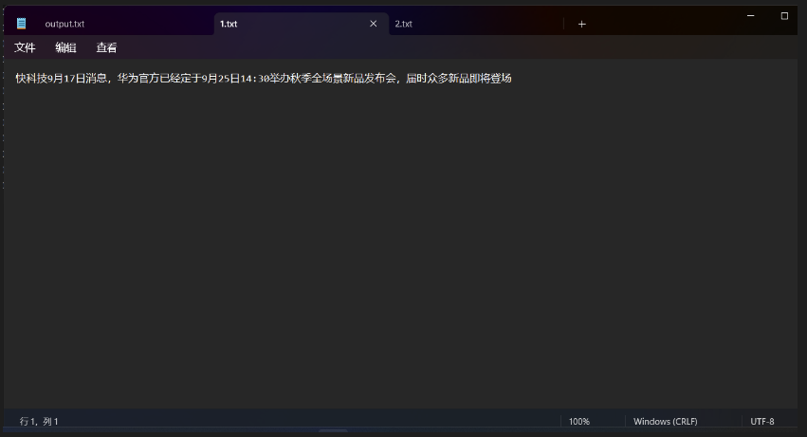Place cursor in the 快科技9月17日消息 text line

(x=264, y=79)
